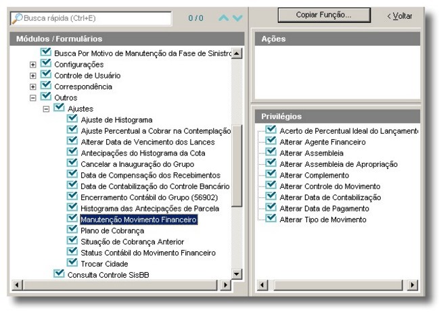Go to next search result arrow
439x331 pixels.
[x=237, y=18]
